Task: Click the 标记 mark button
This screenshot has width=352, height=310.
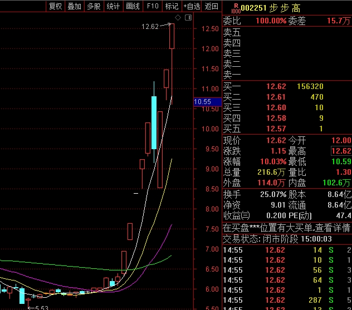Action: (172, 6)
